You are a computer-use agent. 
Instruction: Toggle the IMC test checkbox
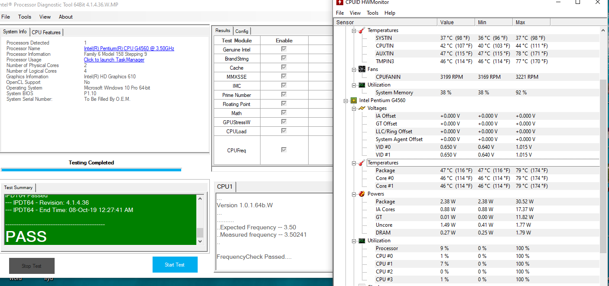[284, 86]
